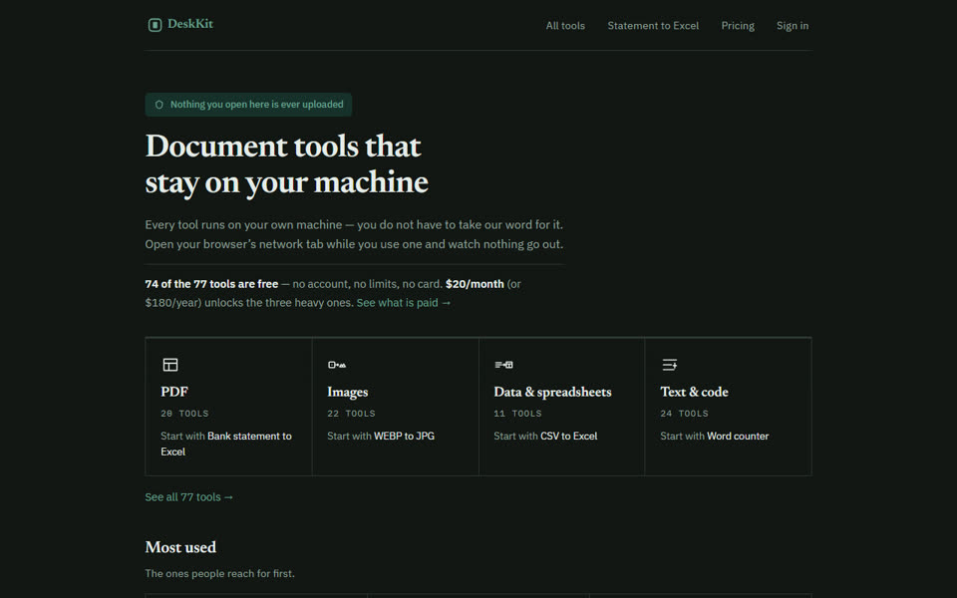Click the 'Most used' section heading

click(180, 547)
